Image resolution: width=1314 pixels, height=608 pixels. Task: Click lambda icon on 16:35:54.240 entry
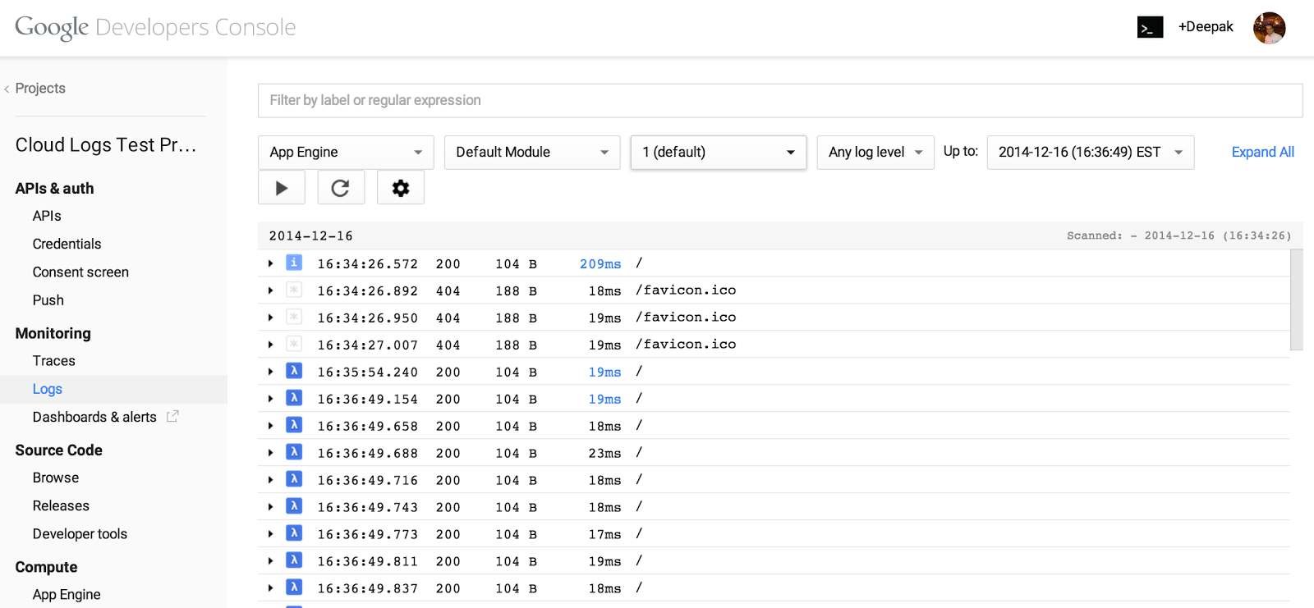[294, 371]
